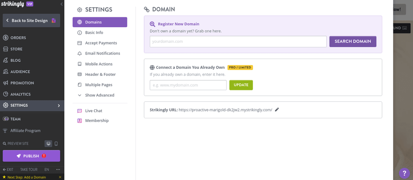Open the Analytics section
This screenshot has width=413, height=180.
20,94
